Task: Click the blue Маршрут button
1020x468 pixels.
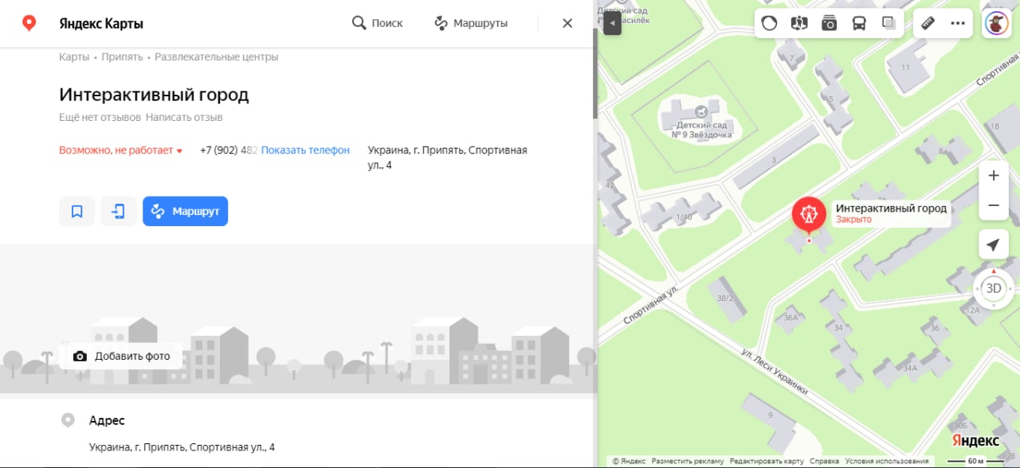Action: point(185,211)
